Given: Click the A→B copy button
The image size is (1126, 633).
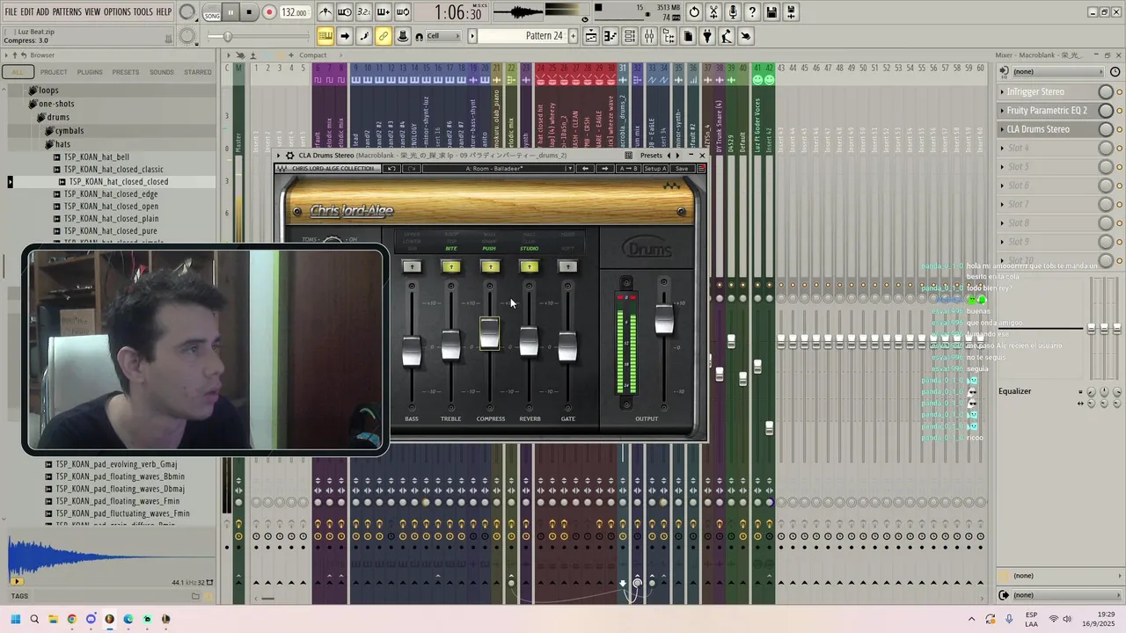Looking at the screenshot, I should (x=628, y=169).
